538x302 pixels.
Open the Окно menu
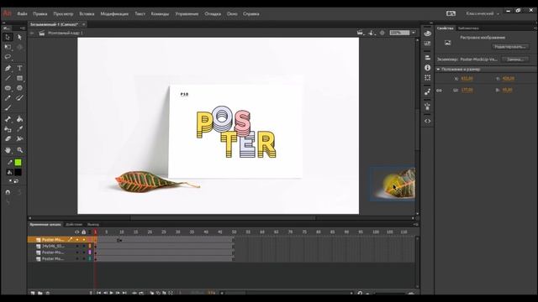pyautogui.click(x=232, y=14)
